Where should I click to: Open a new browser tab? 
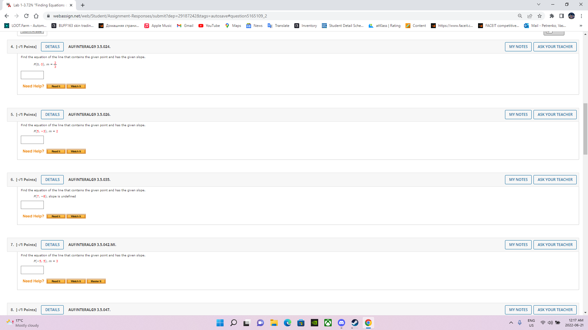[x=83, y=5]
